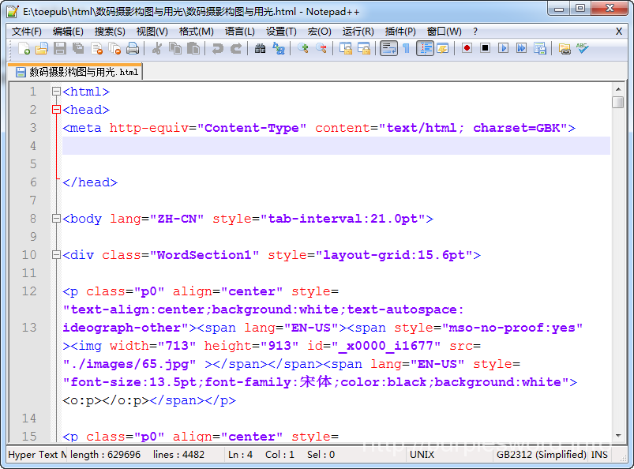
Task: Open Find with the binoculars icon
Action: point(260,48)
